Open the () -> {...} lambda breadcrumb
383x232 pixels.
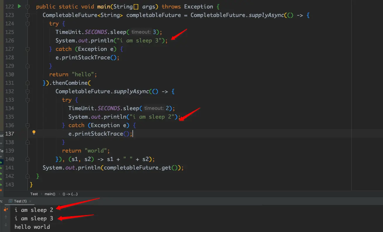(x=70, y=194)
